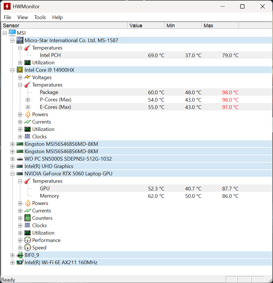The height and width of the screenshot is (283, 273).
Task: Expand the Counters node
Action: point(20,218)
